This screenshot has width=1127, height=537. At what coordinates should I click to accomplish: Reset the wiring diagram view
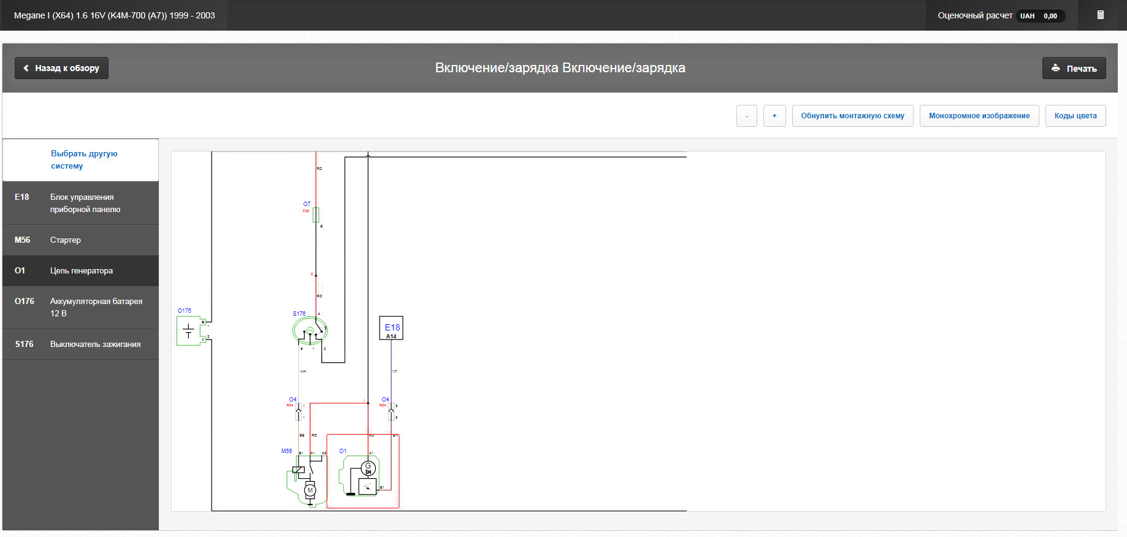pos(852,116)
